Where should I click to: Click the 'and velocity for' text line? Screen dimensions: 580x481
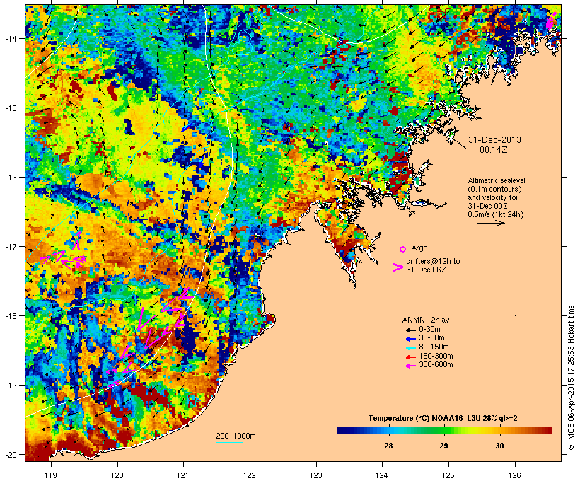click(x=493, y=197)
